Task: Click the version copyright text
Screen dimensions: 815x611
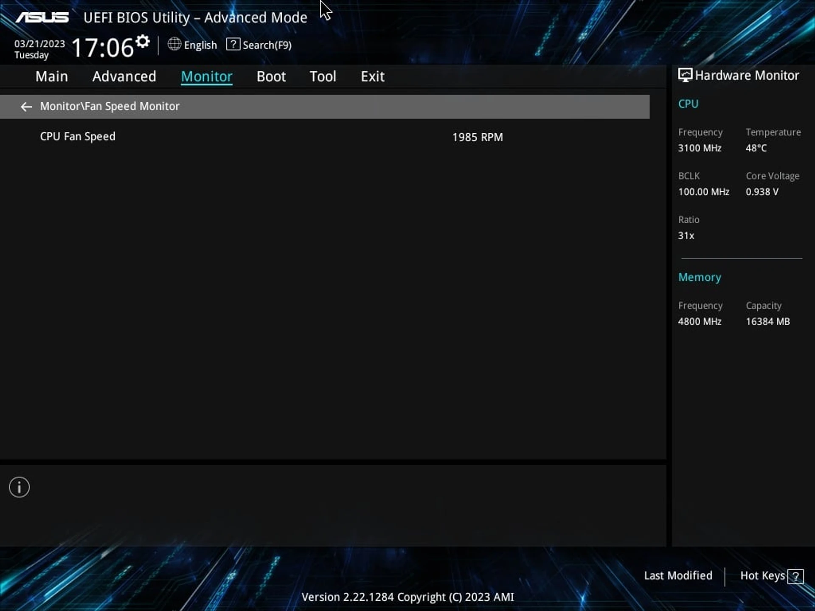Action: (407, 597)
